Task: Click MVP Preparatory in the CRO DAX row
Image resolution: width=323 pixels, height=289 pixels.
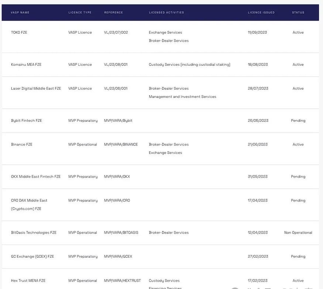Action: [x=83, y=200]
